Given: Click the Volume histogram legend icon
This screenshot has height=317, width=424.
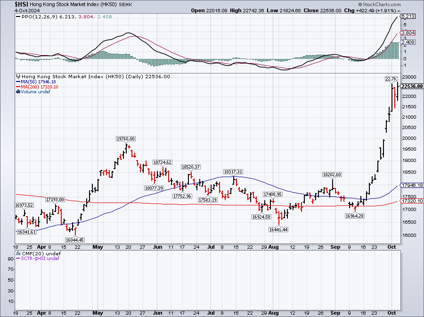Looking at the screenshot, I should point(18,92).
